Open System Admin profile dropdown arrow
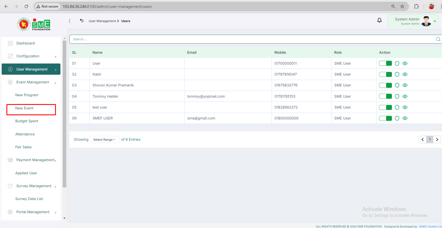 [435, 21]
